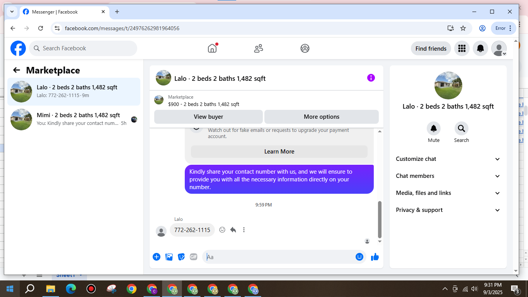
Task: Attach a photo using the image icon
Action: coord(169,257)
